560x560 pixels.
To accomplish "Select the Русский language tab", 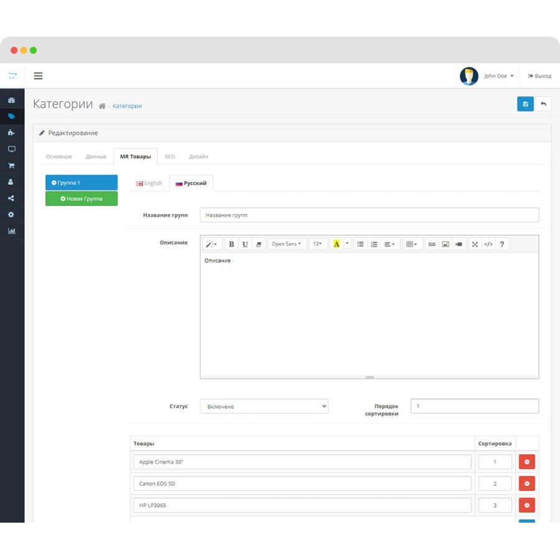I will [x=191, y=183].
